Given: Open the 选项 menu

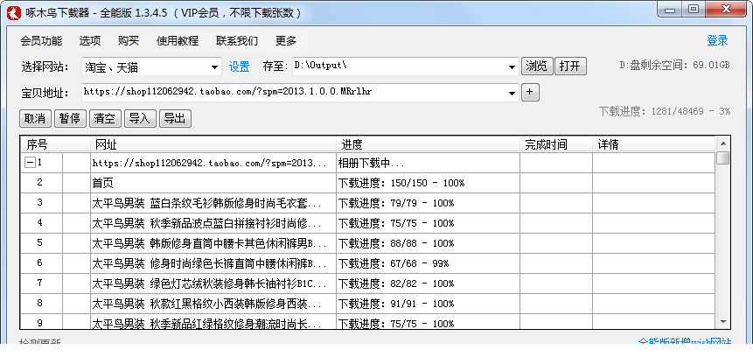Looking at the screenshot, I should click(x=89, y=40).
